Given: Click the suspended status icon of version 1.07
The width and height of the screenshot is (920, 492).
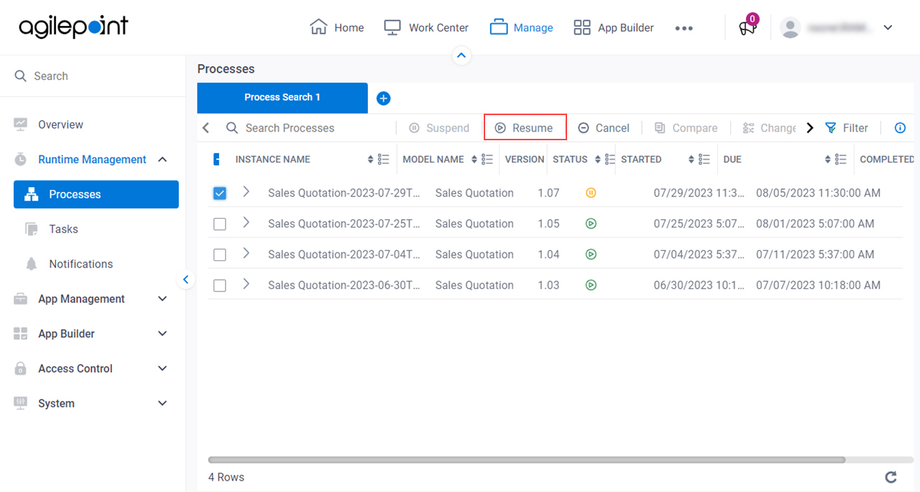Looking at the screenshot, I should pyautogui.click(x=591, y=193).
